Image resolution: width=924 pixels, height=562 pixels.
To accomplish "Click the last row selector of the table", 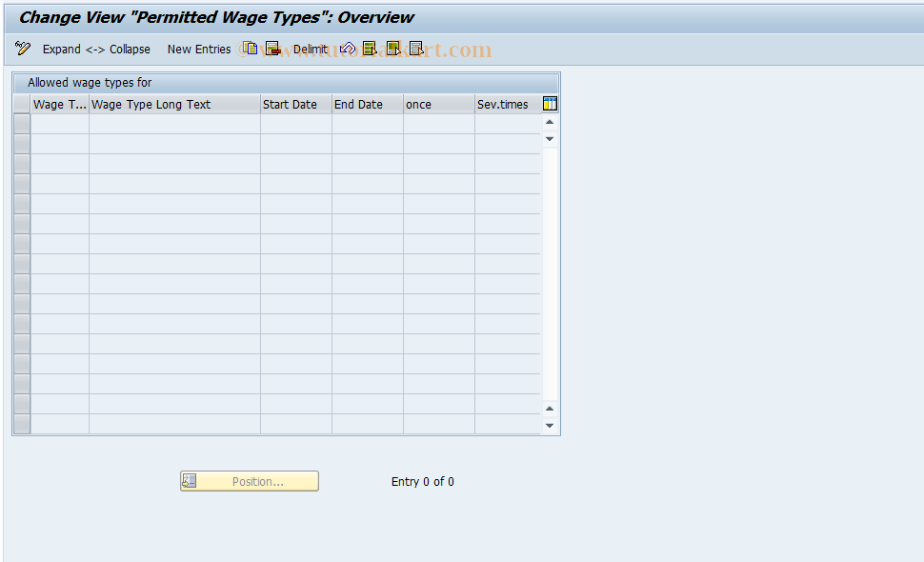I will coord(22,424).
